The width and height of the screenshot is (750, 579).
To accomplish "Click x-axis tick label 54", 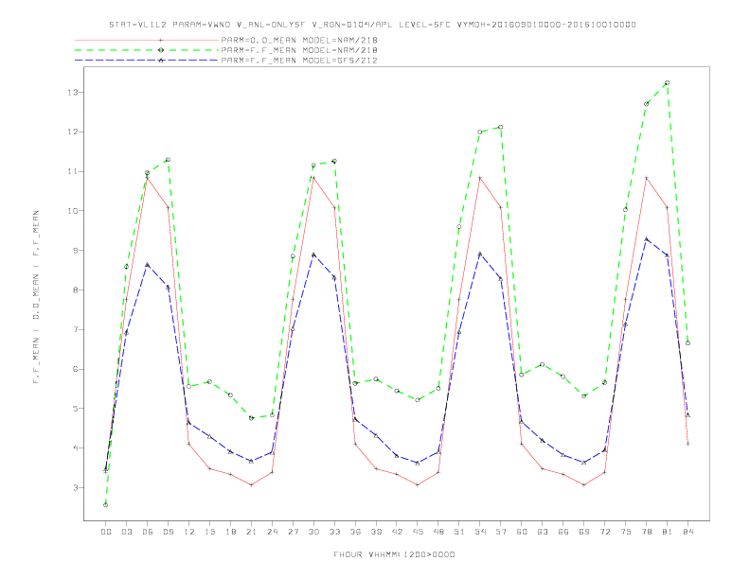I will [480, 532].
